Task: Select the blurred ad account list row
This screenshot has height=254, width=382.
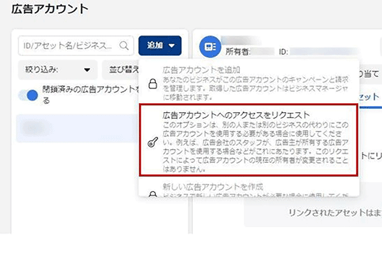Action: coord(78,128)
